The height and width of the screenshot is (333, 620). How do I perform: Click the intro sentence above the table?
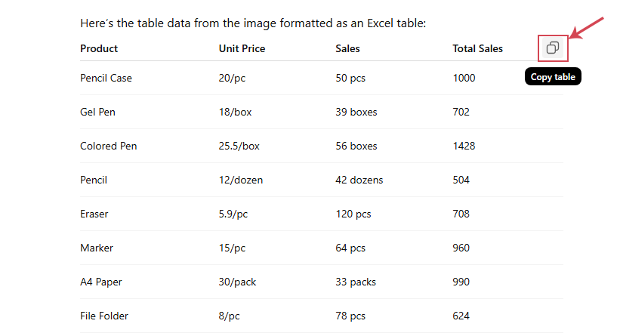point(253,23)
